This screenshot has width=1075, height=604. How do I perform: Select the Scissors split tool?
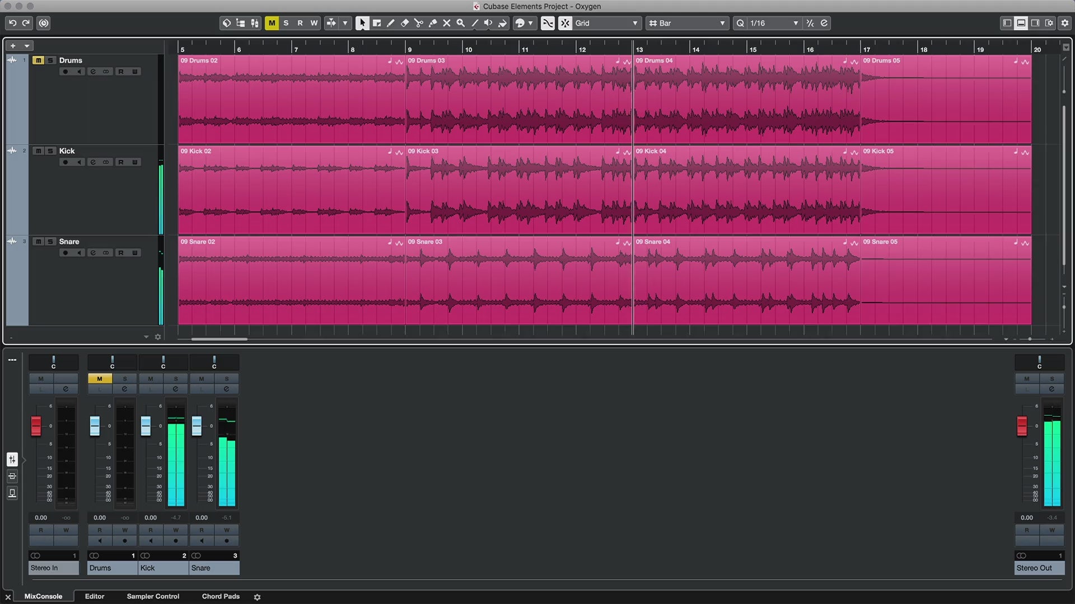click(419, 23)
